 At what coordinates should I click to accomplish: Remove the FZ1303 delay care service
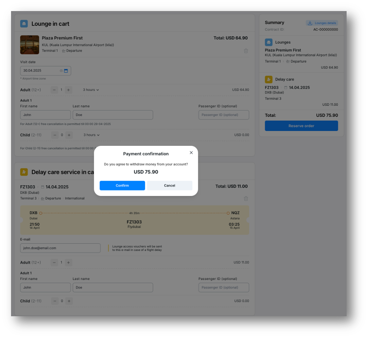(x=246, y=199)
